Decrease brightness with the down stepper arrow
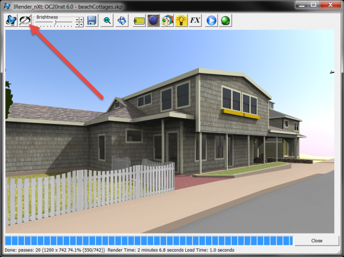The width and height of the screenshot is (344, 257). [x=80, y=25]
